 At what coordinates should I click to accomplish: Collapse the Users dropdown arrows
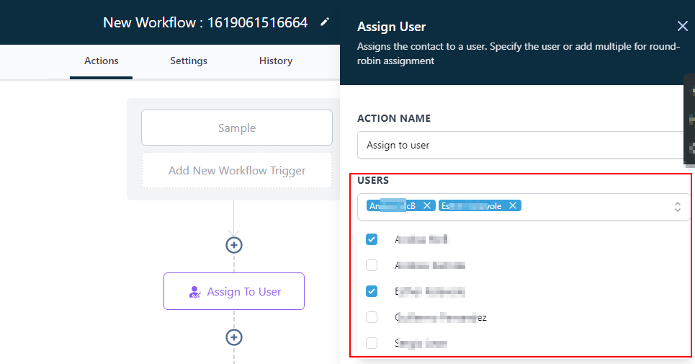coord(677,207)
